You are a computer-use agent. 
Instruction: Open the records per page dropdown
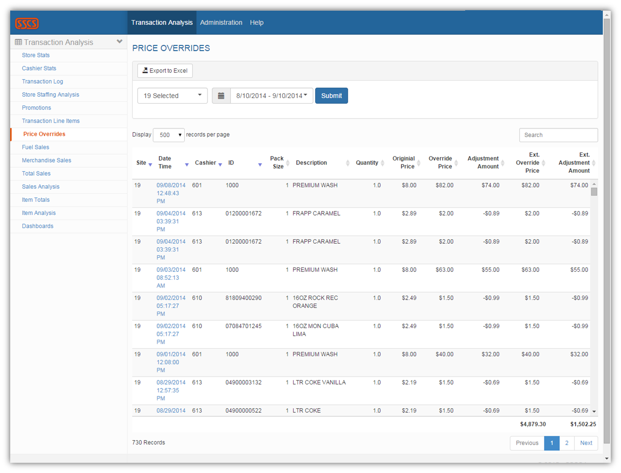pos(169,135)
